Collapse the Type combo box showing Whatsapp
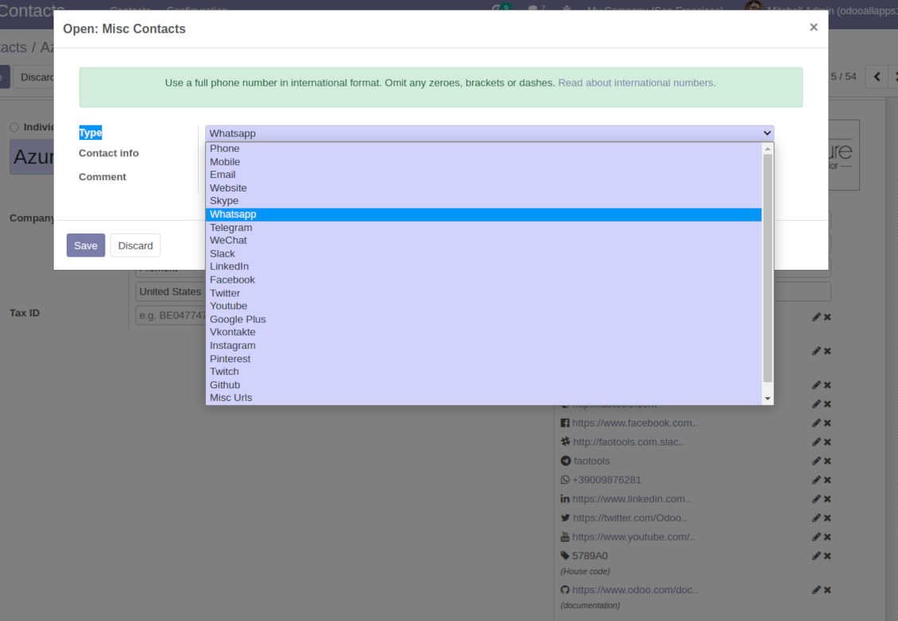 [489, 133]
